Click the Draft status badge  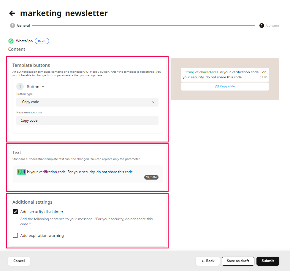pyautogui.click(x=42, y=41)
